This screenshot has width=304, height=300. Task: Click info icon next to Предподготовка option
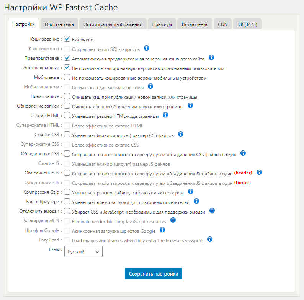point(211,58)
